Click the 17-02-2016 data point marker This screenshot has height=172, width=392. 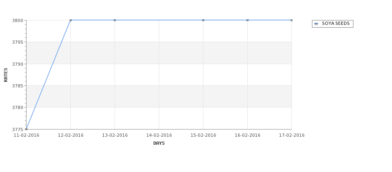point(291,20)
